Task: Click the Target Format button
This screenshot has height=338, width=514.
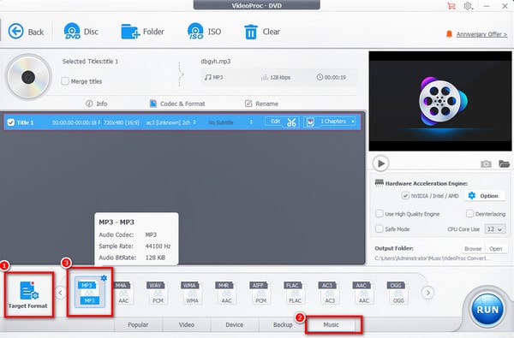Action: click(x=28, y=294)
